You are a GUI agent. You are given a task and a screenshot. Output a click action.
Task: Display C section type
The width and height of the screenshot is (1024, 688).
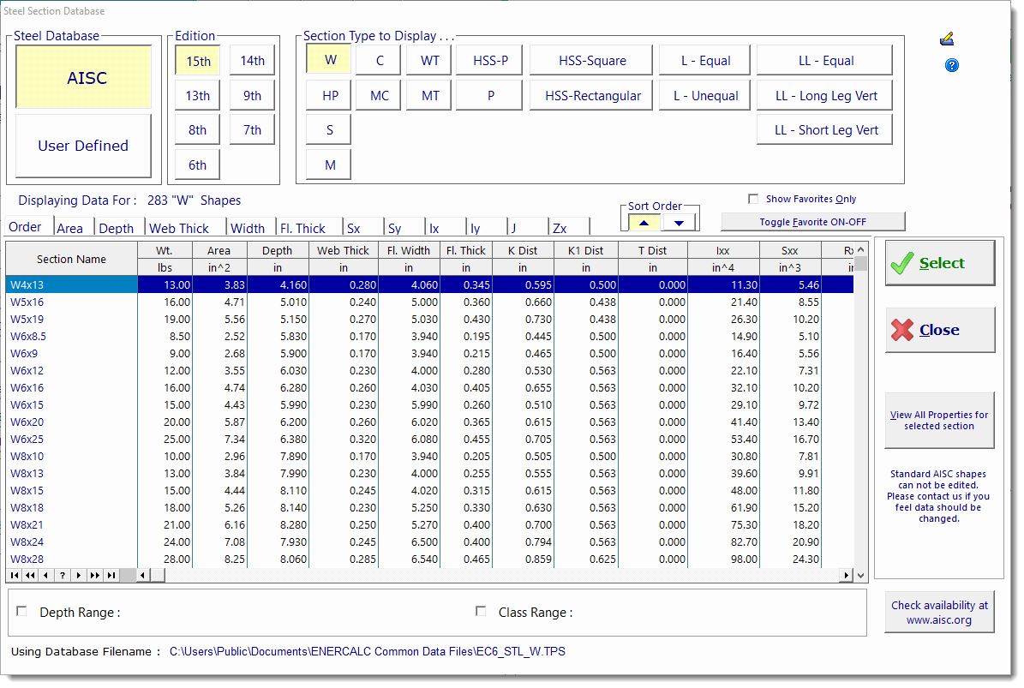[x=379, y=60]
